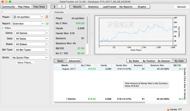Switch to tournament mode (T)

pyautogui.click(x=62, y=7)
